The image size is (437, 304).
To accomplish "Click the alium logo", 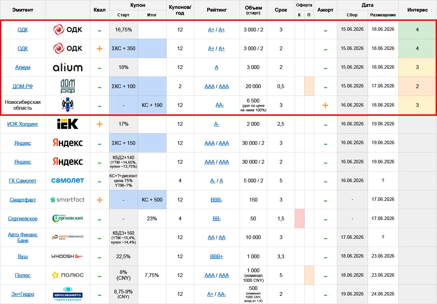I will click(68, 67).
